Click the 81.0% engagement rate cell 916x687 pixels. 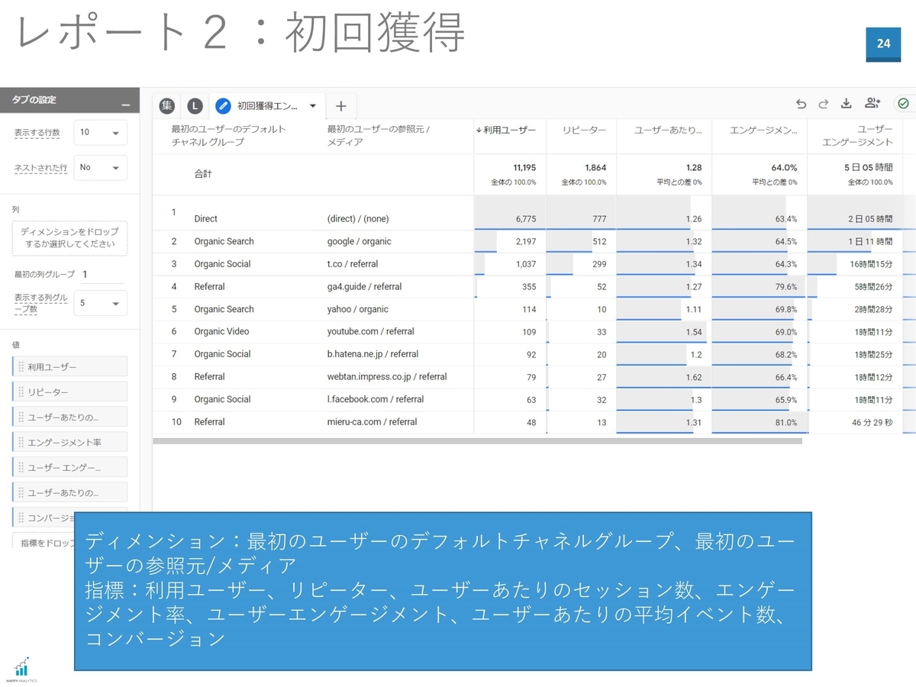(785, 422)
